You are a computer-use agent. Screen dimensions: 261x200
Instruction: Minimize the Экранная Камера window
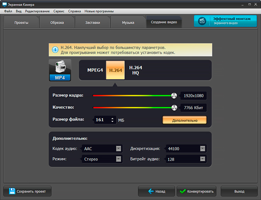click(x=242, y=5)
